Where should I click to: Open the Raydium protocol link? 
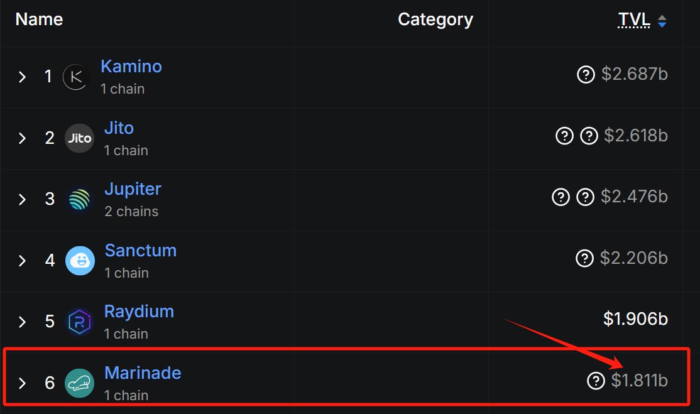point(139,312)
